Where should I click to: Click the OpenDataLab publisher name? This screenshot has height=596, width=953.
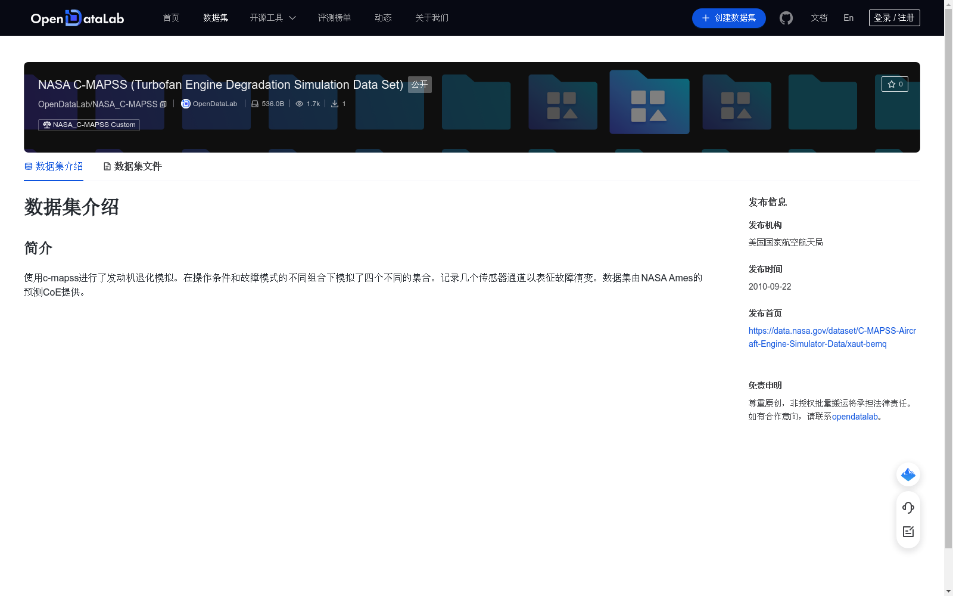pyautogui.click(x=215, y=104)
